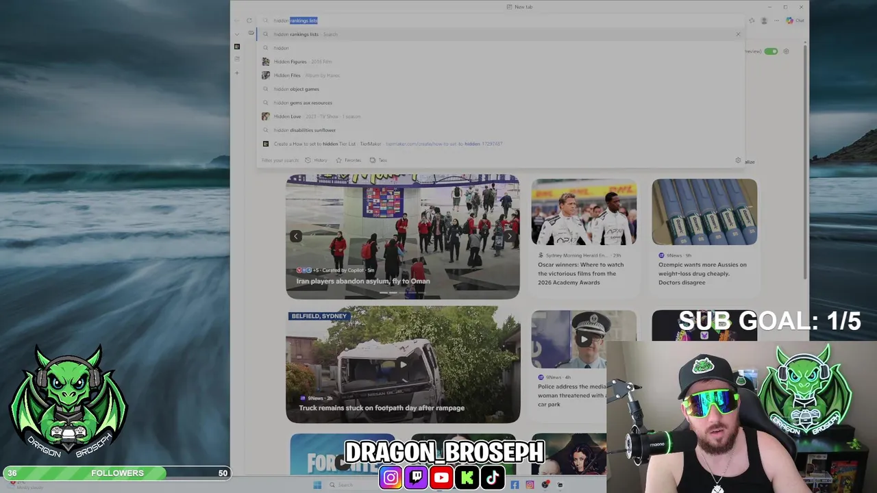Viewport: 877px width, 493px height.
Task: Open the browser profile icon
Action: click(x=764, y=21)
